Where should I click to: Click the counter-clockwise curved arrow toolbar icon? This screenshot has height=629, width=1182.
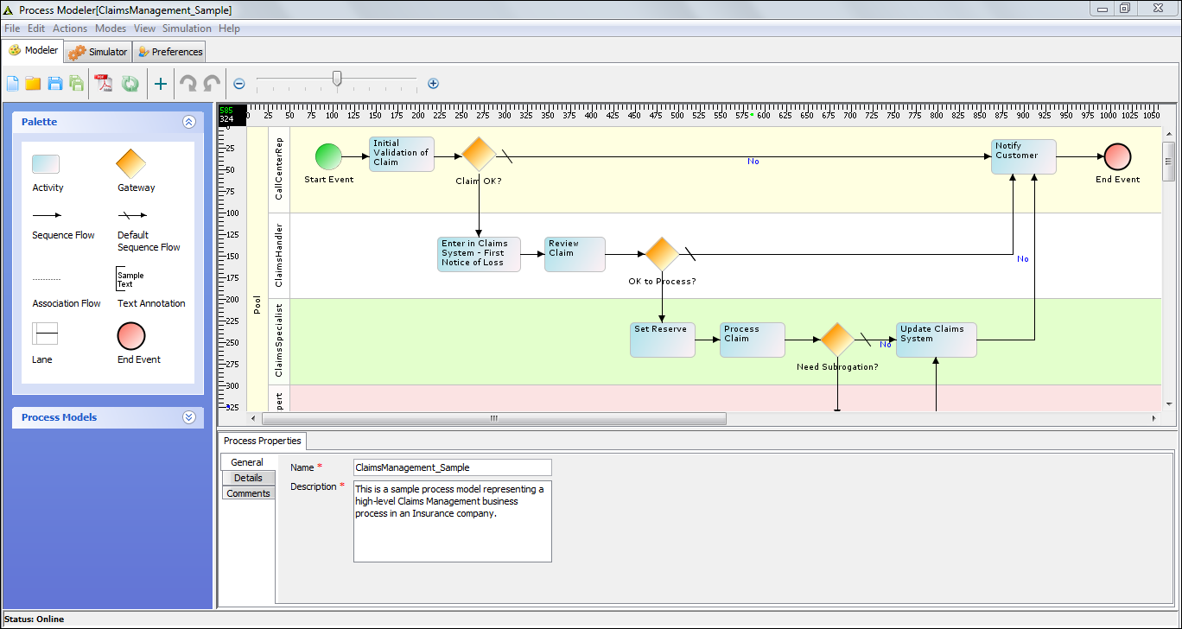click(212, 84)
